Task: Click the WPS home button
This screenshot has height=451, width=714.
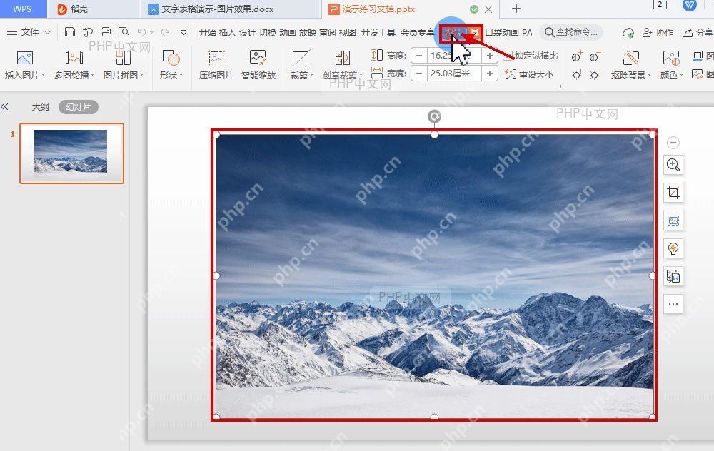Action: (22, 9)
